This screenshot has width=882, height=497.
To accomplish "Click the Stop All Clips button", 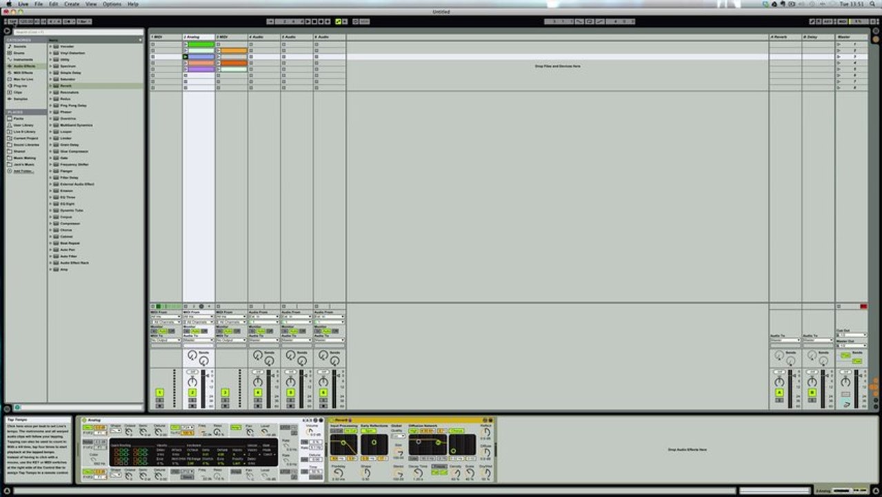I will 839,306.
